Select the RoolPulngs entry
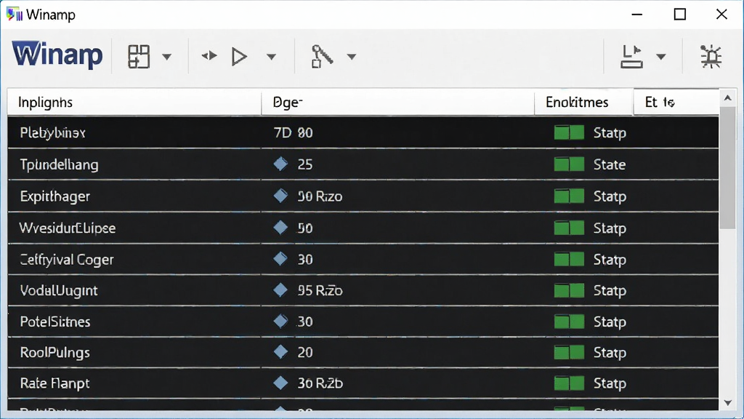744x419 pixels. click(55, 353)
